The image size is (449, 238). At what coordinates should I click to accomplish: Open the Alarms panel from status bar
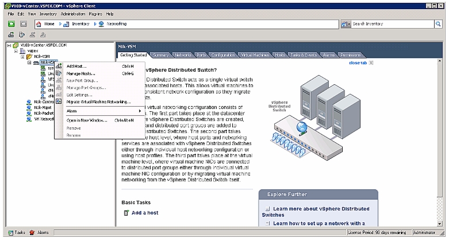(x=39, y=233)
